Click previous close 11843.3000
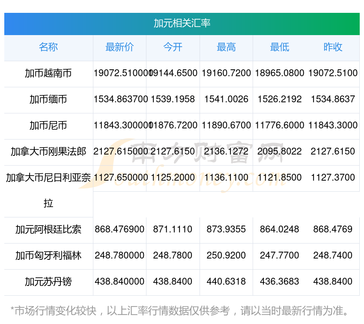The image size is (364, 324). [x=333, y=125]
